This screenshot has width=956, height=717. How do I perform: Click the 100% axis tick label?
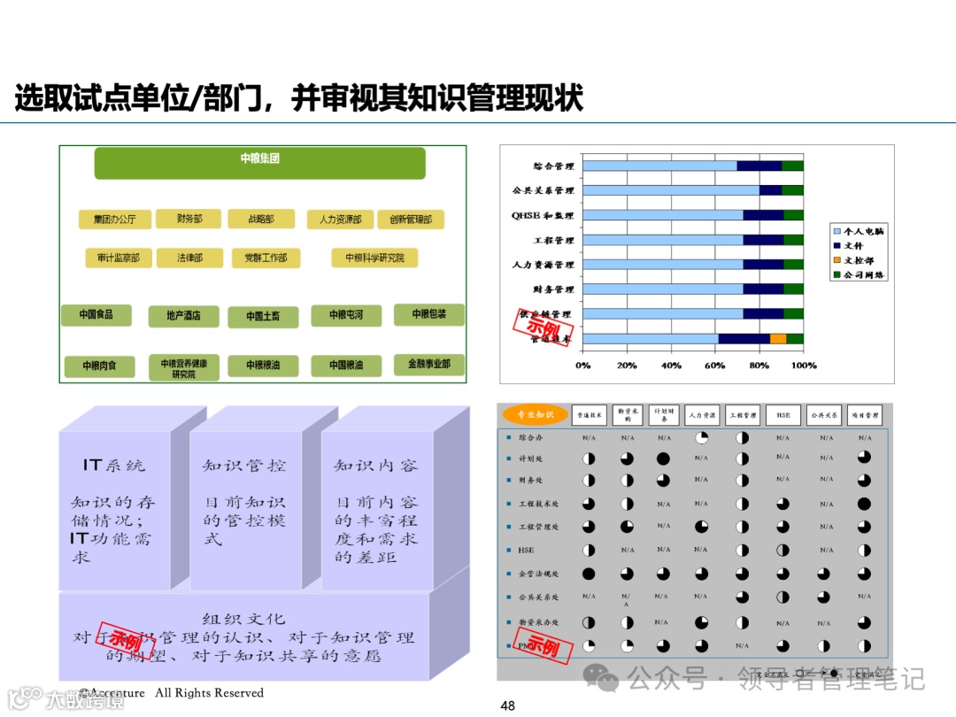tap(804, 366)
